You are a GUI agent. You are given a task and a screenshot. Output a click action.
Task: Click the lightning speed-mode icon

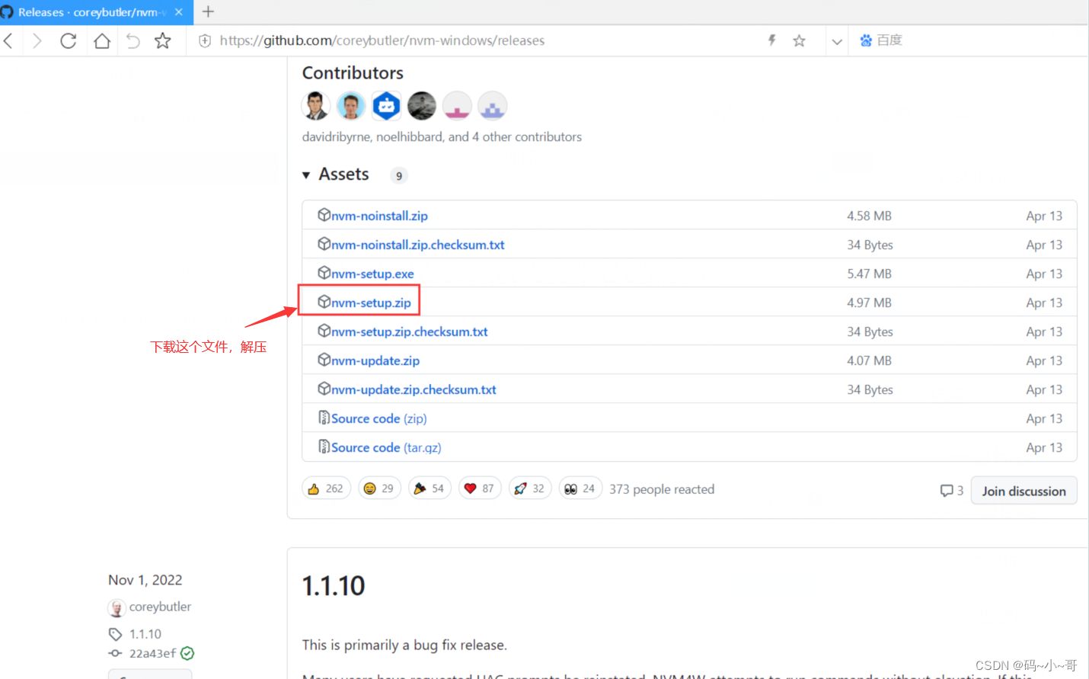771,40
